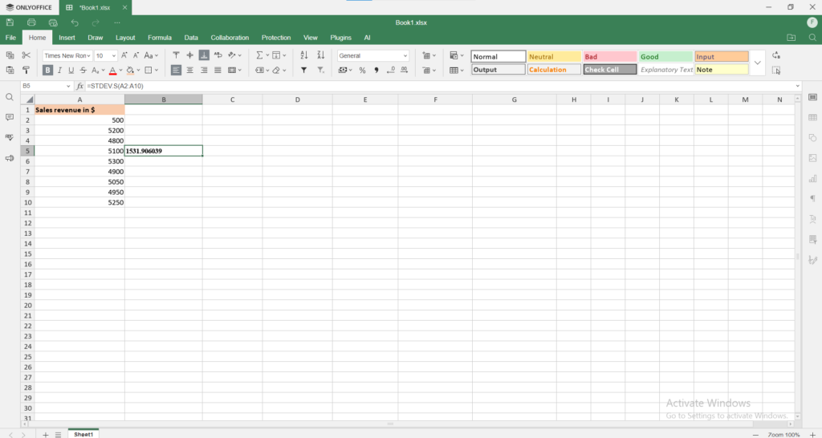
Task: Click the Replace icon at ribbon's right end
Action: tap(776, 55)
